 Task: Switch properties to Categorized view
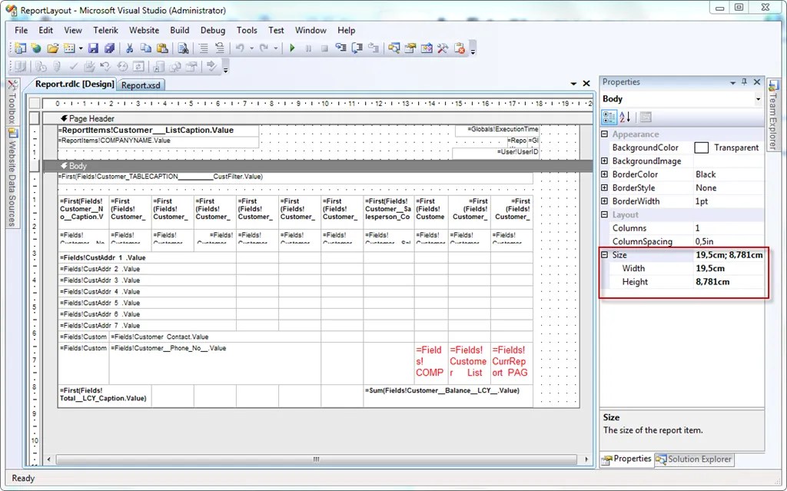pos(609,117)
